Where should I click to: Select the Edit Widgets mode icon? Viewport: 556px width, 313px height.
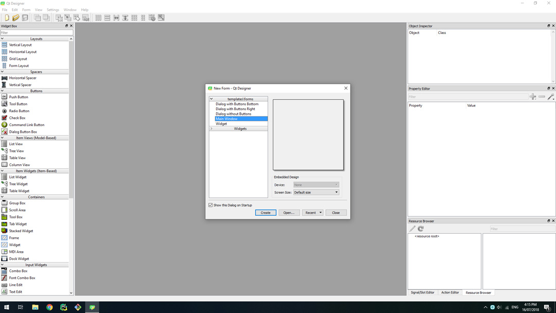(x=59, y=18)
